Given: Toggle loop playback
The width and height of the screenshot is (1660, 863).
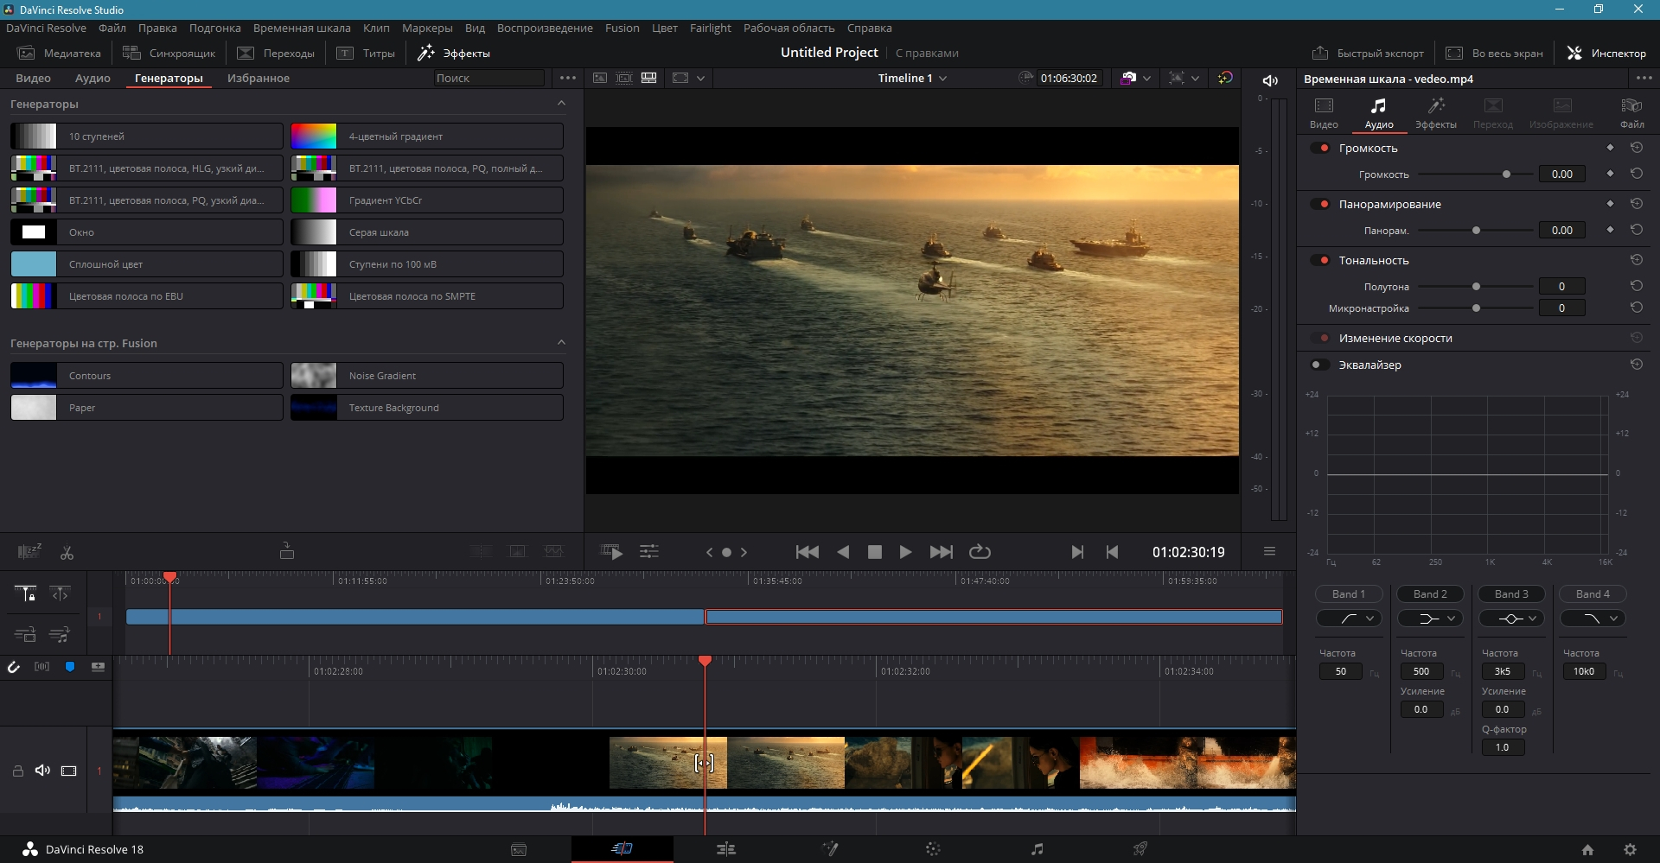Looking at the screenshot, I should point(980,552).
